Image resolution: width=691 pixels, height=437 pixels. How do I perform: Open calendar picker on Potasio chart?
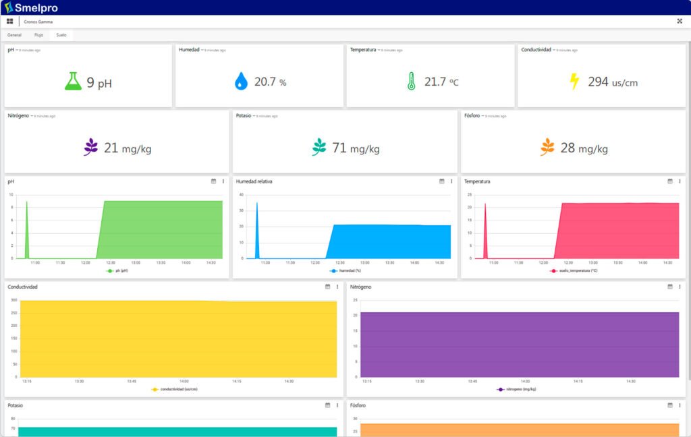click(x=328, y=405)
